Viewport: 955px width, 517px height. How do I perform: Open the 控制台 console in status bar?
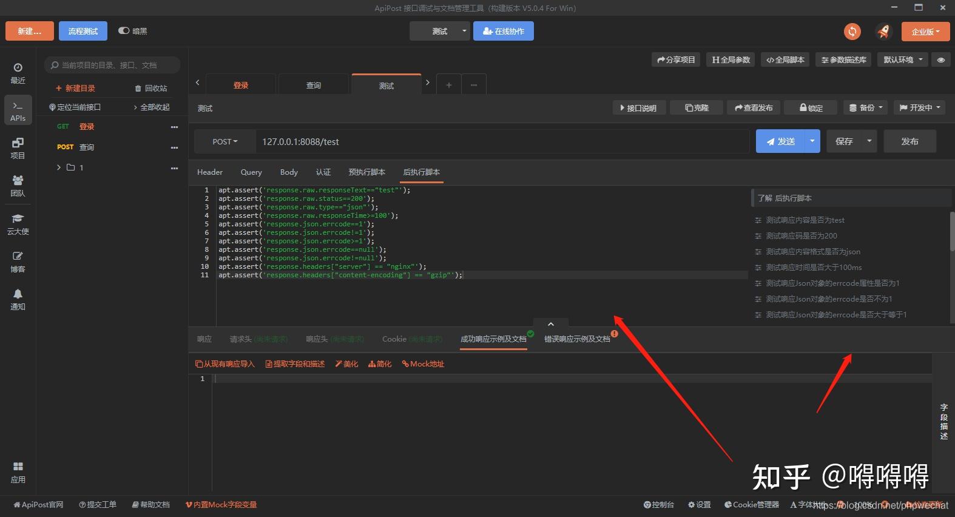[659, 505]
